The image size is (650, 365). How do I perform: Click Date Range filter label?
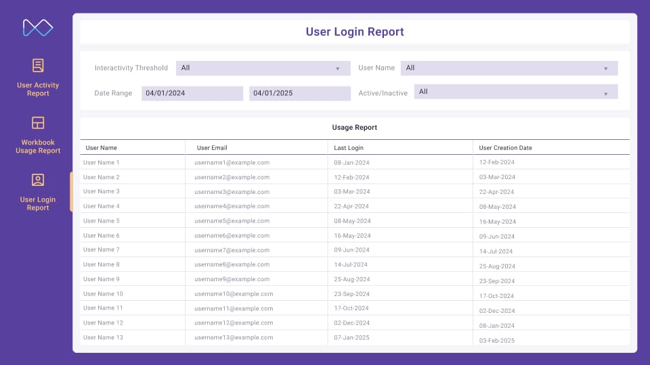tap(113, 93)
